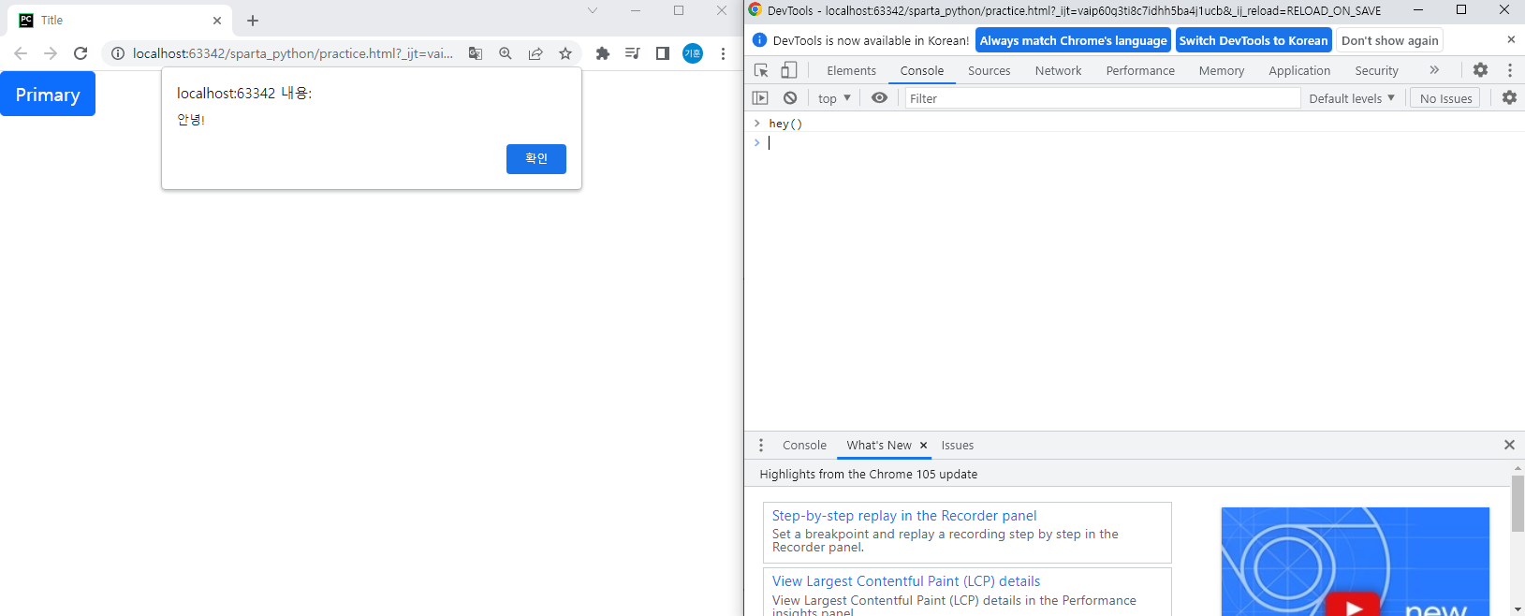Open the Application panel
This screenshot has width=1525, height=616.
[x=1299, y=70]
